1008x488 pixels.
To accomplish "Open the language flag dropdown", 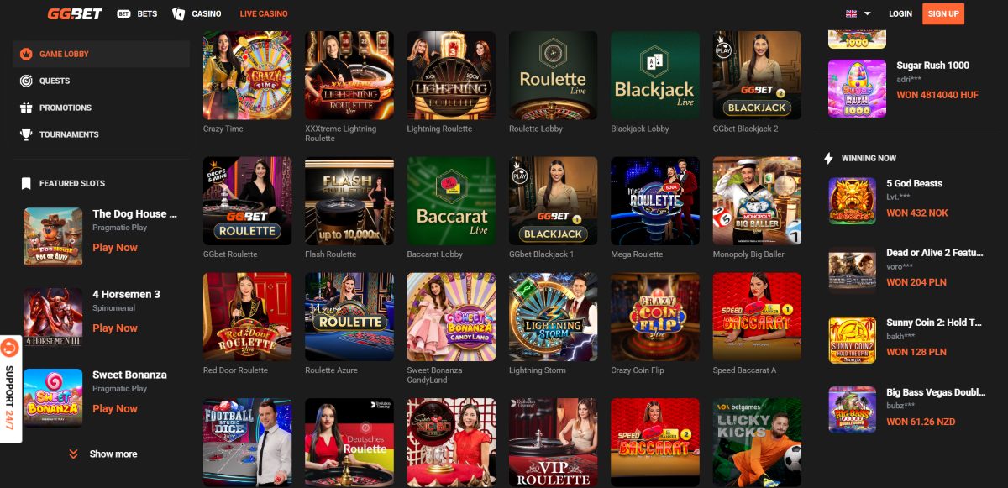I will [x=858, y=13].
